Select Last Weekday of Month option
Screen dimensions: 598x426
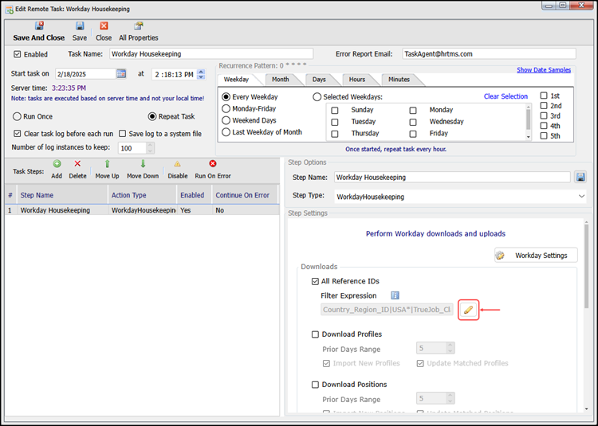[226, 132]
